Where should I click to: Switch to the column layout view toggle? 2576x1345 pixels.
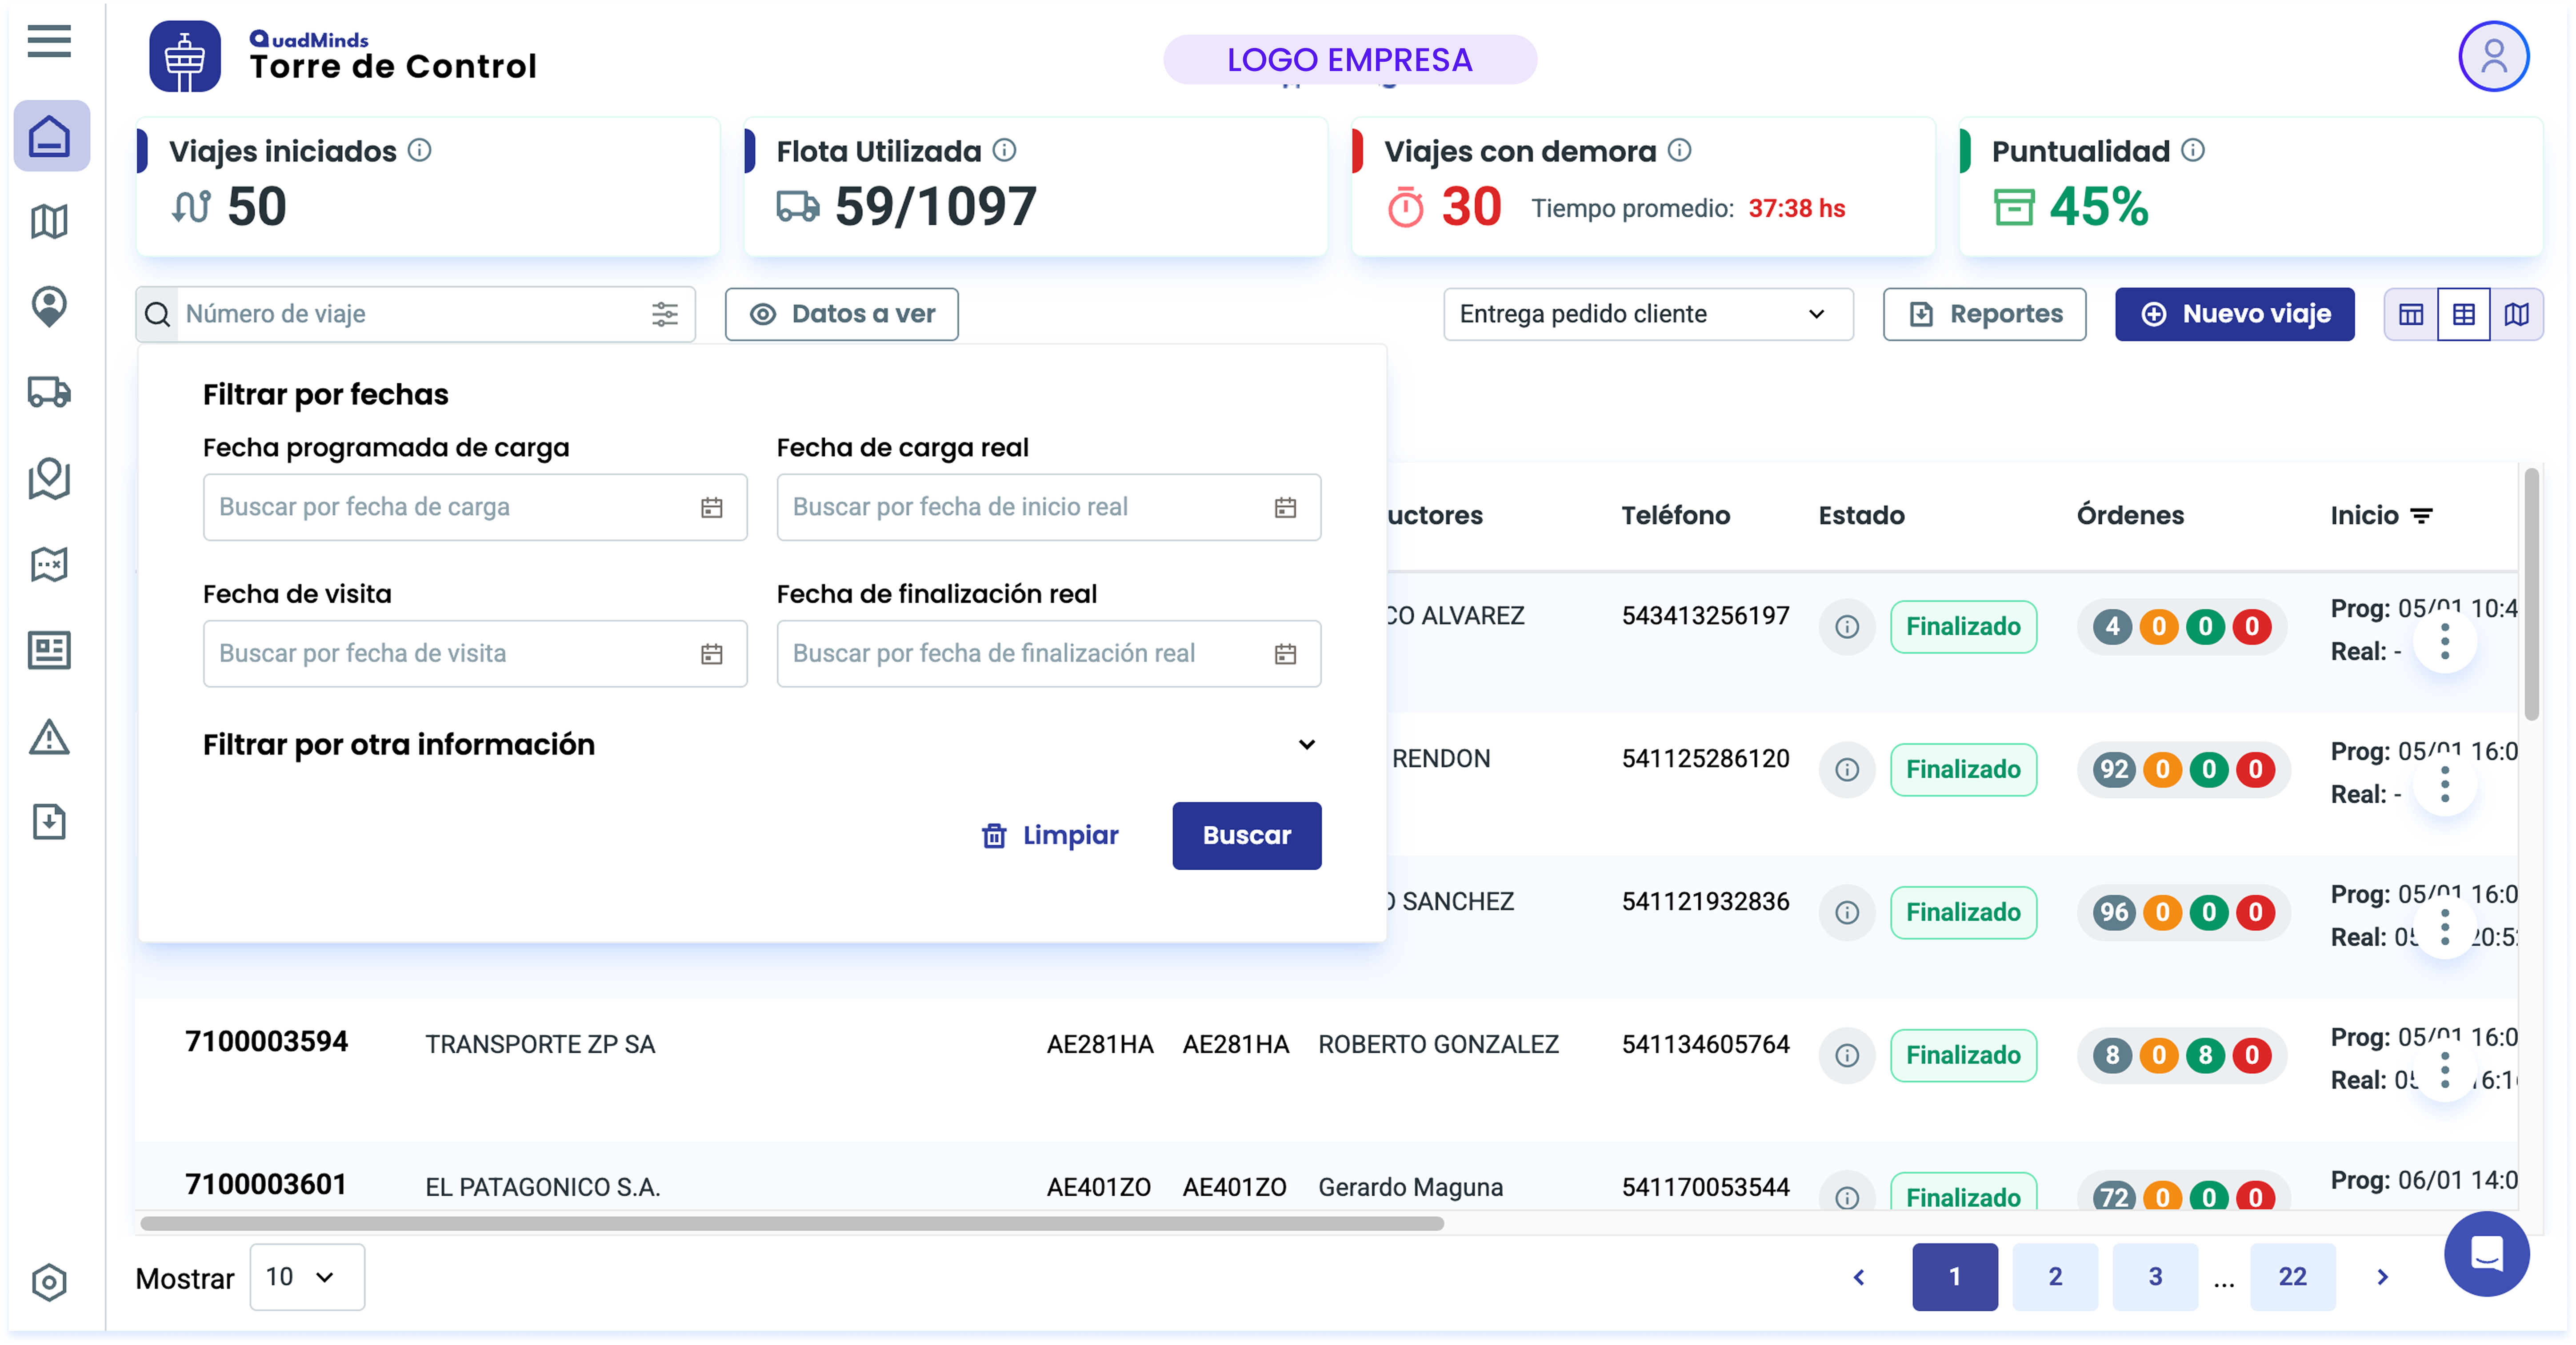point(2411,315)
